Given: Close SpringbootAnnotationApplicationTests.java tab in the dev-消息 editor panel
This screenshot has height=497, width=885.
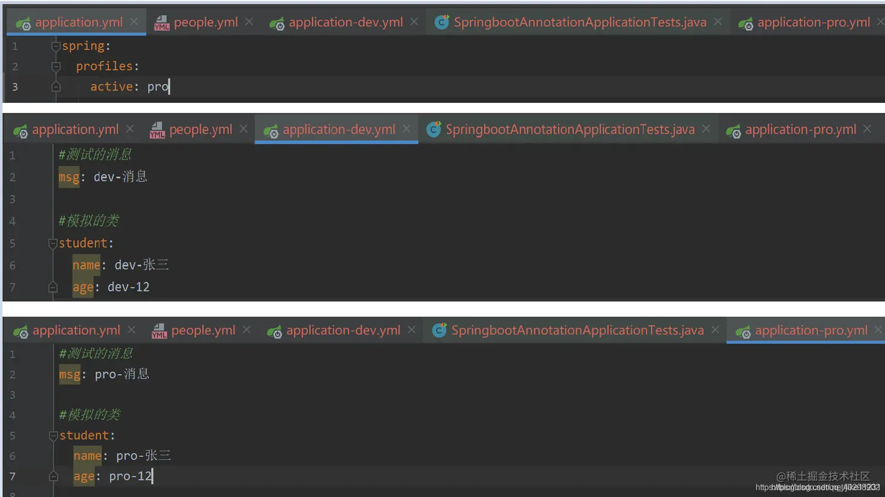Looking at the screenshot, I should [x=706, y=129].
